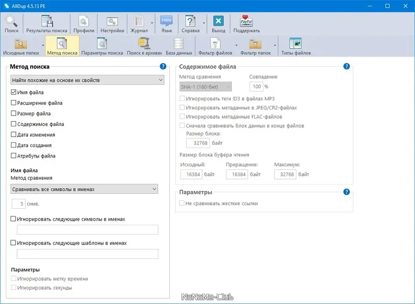Image resolution: width=415 pixels, height=304 pixels.
Task: Select the Метод поиска icon
Action: click(x=62, y=44)
